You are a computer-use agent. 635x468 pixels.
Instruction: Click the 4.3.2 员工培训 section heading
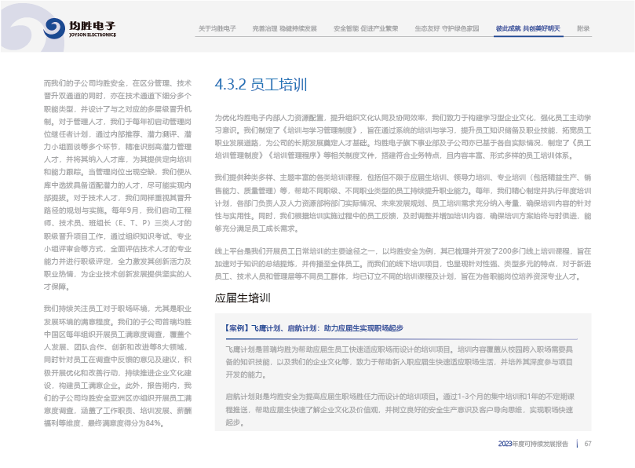261,84
